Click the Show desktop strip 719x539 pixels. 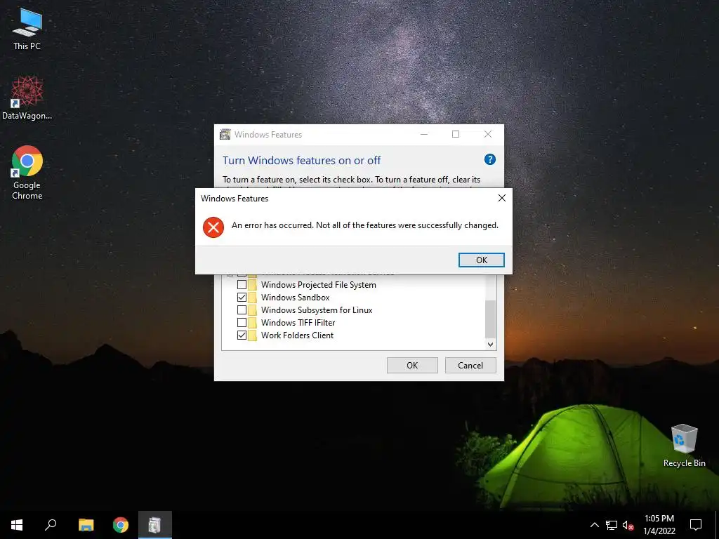click(717, 525)
